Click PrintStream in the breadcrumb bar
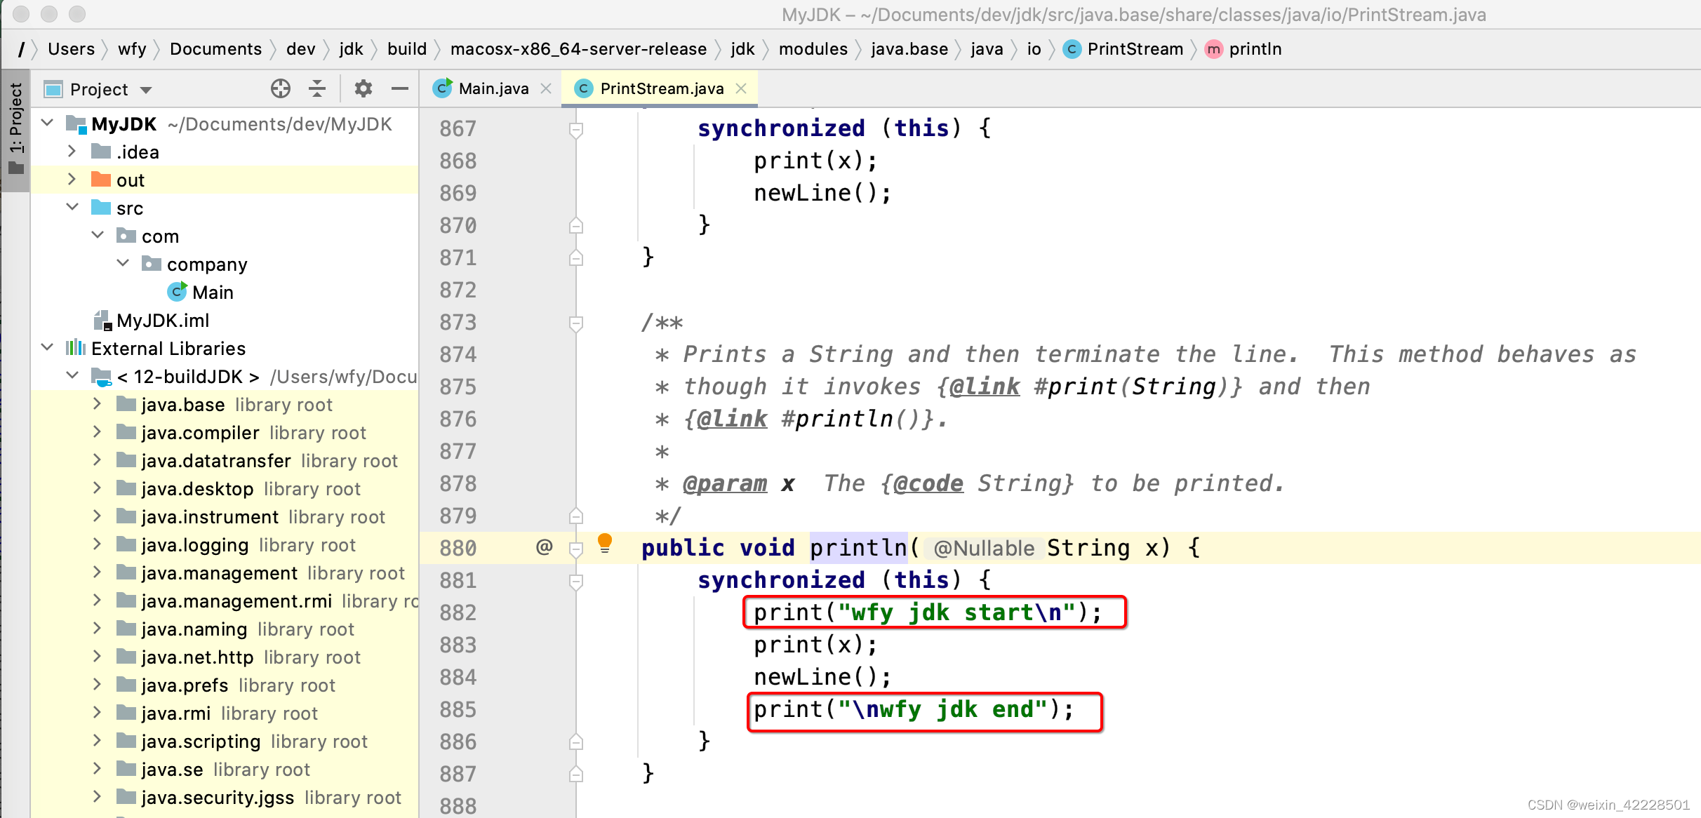The height and width of the screenshot is (818, 1701). (x=1134, y=49)
